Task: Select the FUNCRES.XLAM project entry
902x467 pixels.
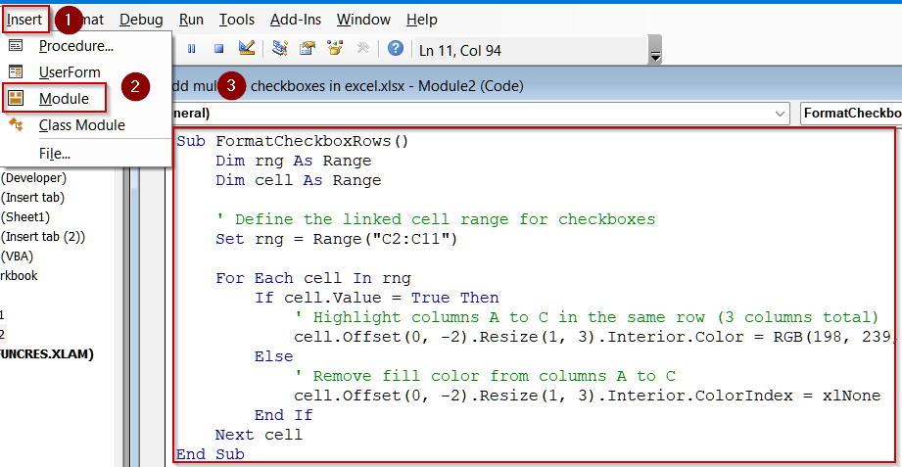Action: pyautogui.click(x=47, y=354)
